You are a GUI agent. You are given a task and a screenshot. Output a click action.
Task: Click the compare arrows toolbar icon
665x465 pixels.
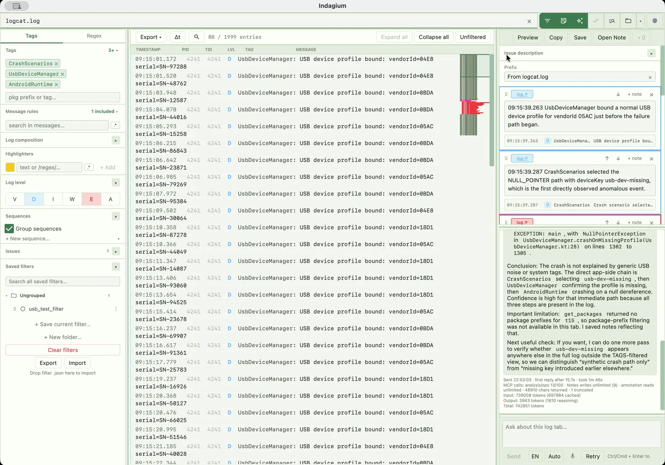(596, 21)
